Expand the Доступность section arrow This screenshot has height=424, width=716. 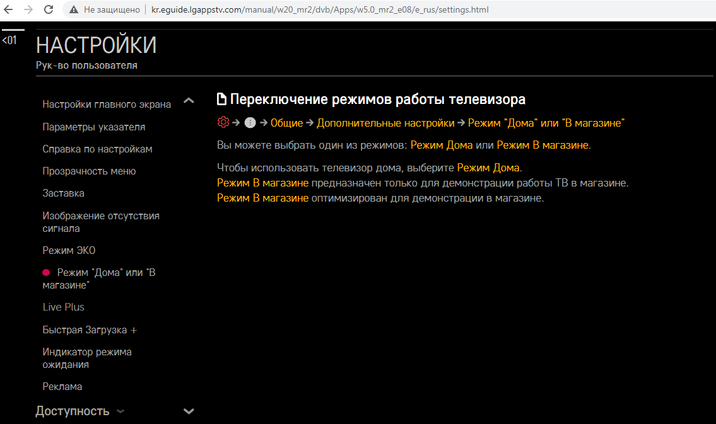click(120, 411)
